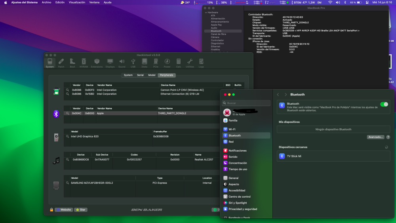Open Concentración in settings sidebar
The image size is (396, 223).
pos(246,163)
